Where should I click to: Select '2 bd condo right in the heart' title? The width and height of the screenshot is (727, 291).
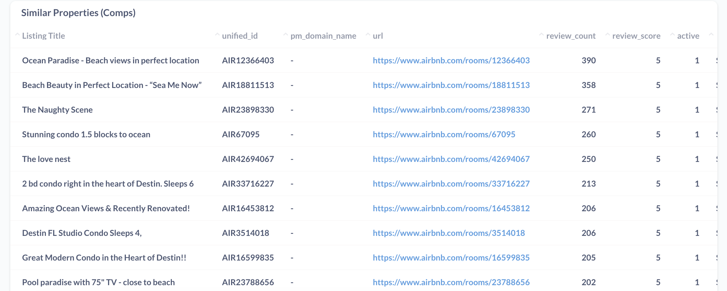coord(108,184)
